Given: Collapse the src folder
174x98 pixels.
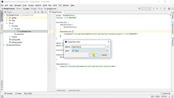Looking at the screenshot, I should (7, 23).
